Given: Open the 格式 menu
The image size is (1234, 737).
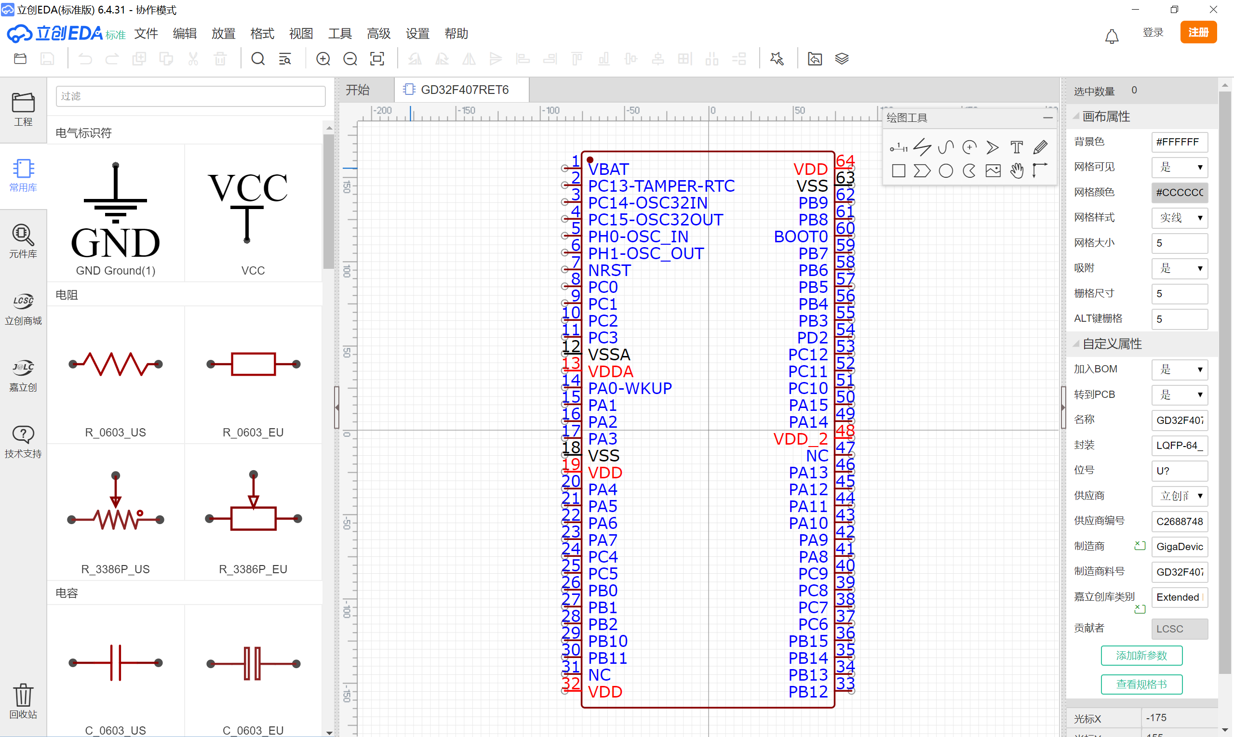Looking at the screenshot, I should point(262,34).
